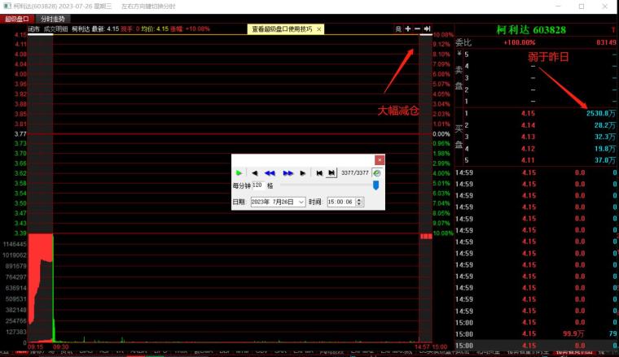Dismiss the 查看超级盘口使用技巧 tip

click(318, 28)
